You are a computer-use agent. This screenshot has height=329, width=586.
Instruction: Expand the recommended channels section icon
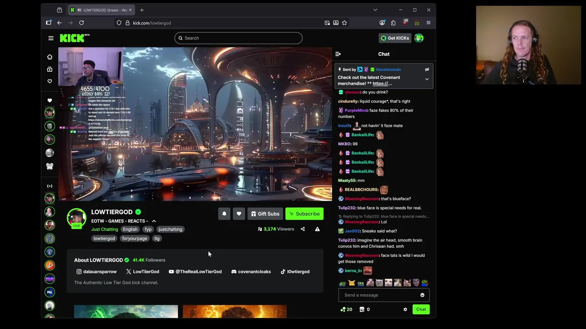(49, 186)
